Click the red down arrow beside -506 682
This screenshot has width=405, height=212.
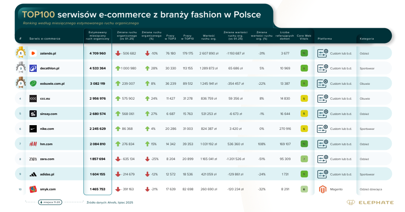point(118,53)
